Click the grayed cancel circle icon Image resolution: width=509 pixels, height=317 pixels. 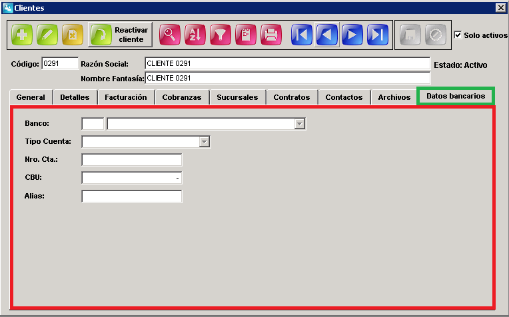[x=435, y=35]
